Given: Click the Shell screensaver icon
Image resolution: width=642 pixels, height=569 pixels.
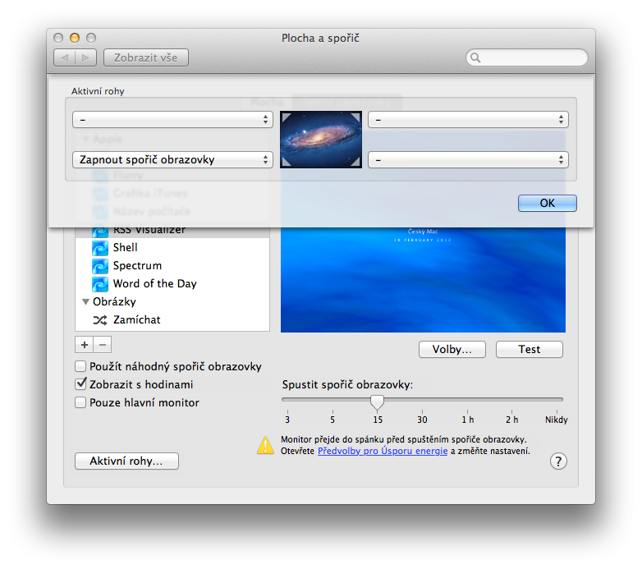Looking at the screenshot, I should click(99, 247).
